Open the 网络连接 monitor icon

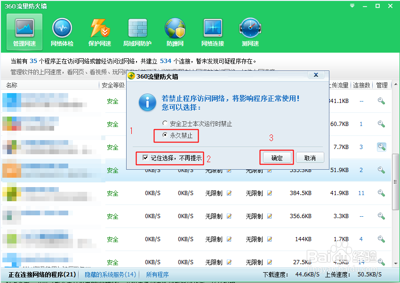click(213, 32)
